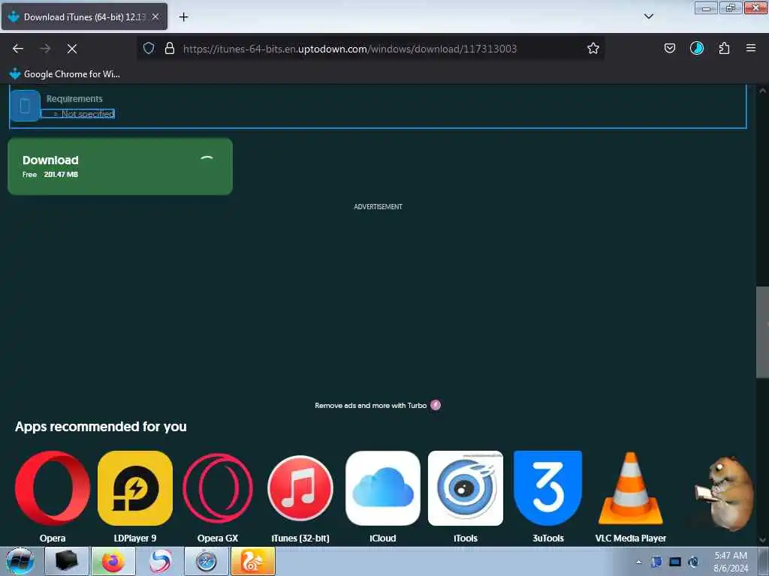Click the hamster reading book mascot
Image resolution: width=769 pixels, height=576 pixels.
pos(725,493)
